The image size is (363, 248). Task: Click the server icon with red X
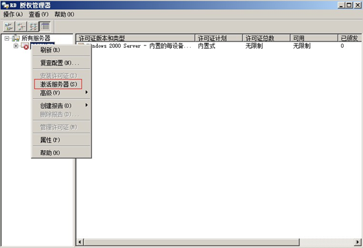coord(25,46)
